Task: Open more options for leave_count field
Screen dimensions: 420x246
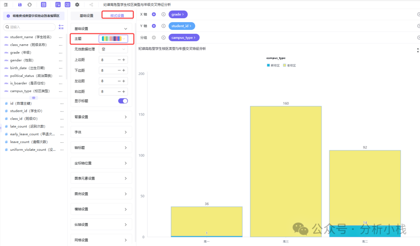Action: pyautogui.click(x=62, y=142)
